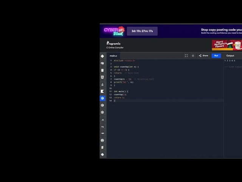The height and width of the screenshot is (182, 242).
Task: Open the TS TypeScript compiler
Action: click(102, 127)
